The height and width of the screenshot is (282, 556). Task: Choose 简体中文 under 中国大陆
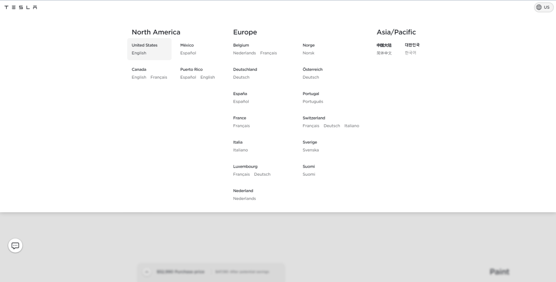384,53
